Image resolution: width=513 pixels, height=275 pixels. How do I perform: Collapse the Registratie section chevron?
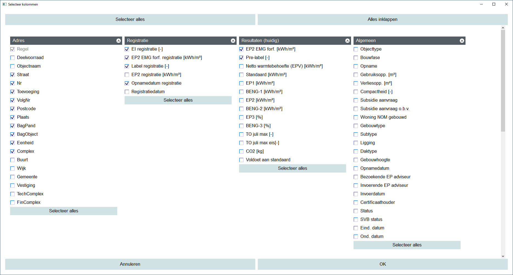point(233,41)
